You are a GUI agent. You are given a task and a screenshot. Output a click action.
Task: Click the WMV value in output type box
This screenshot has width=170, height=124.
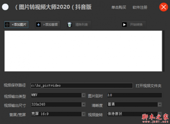pyautogui.click(x=34, y=95)
